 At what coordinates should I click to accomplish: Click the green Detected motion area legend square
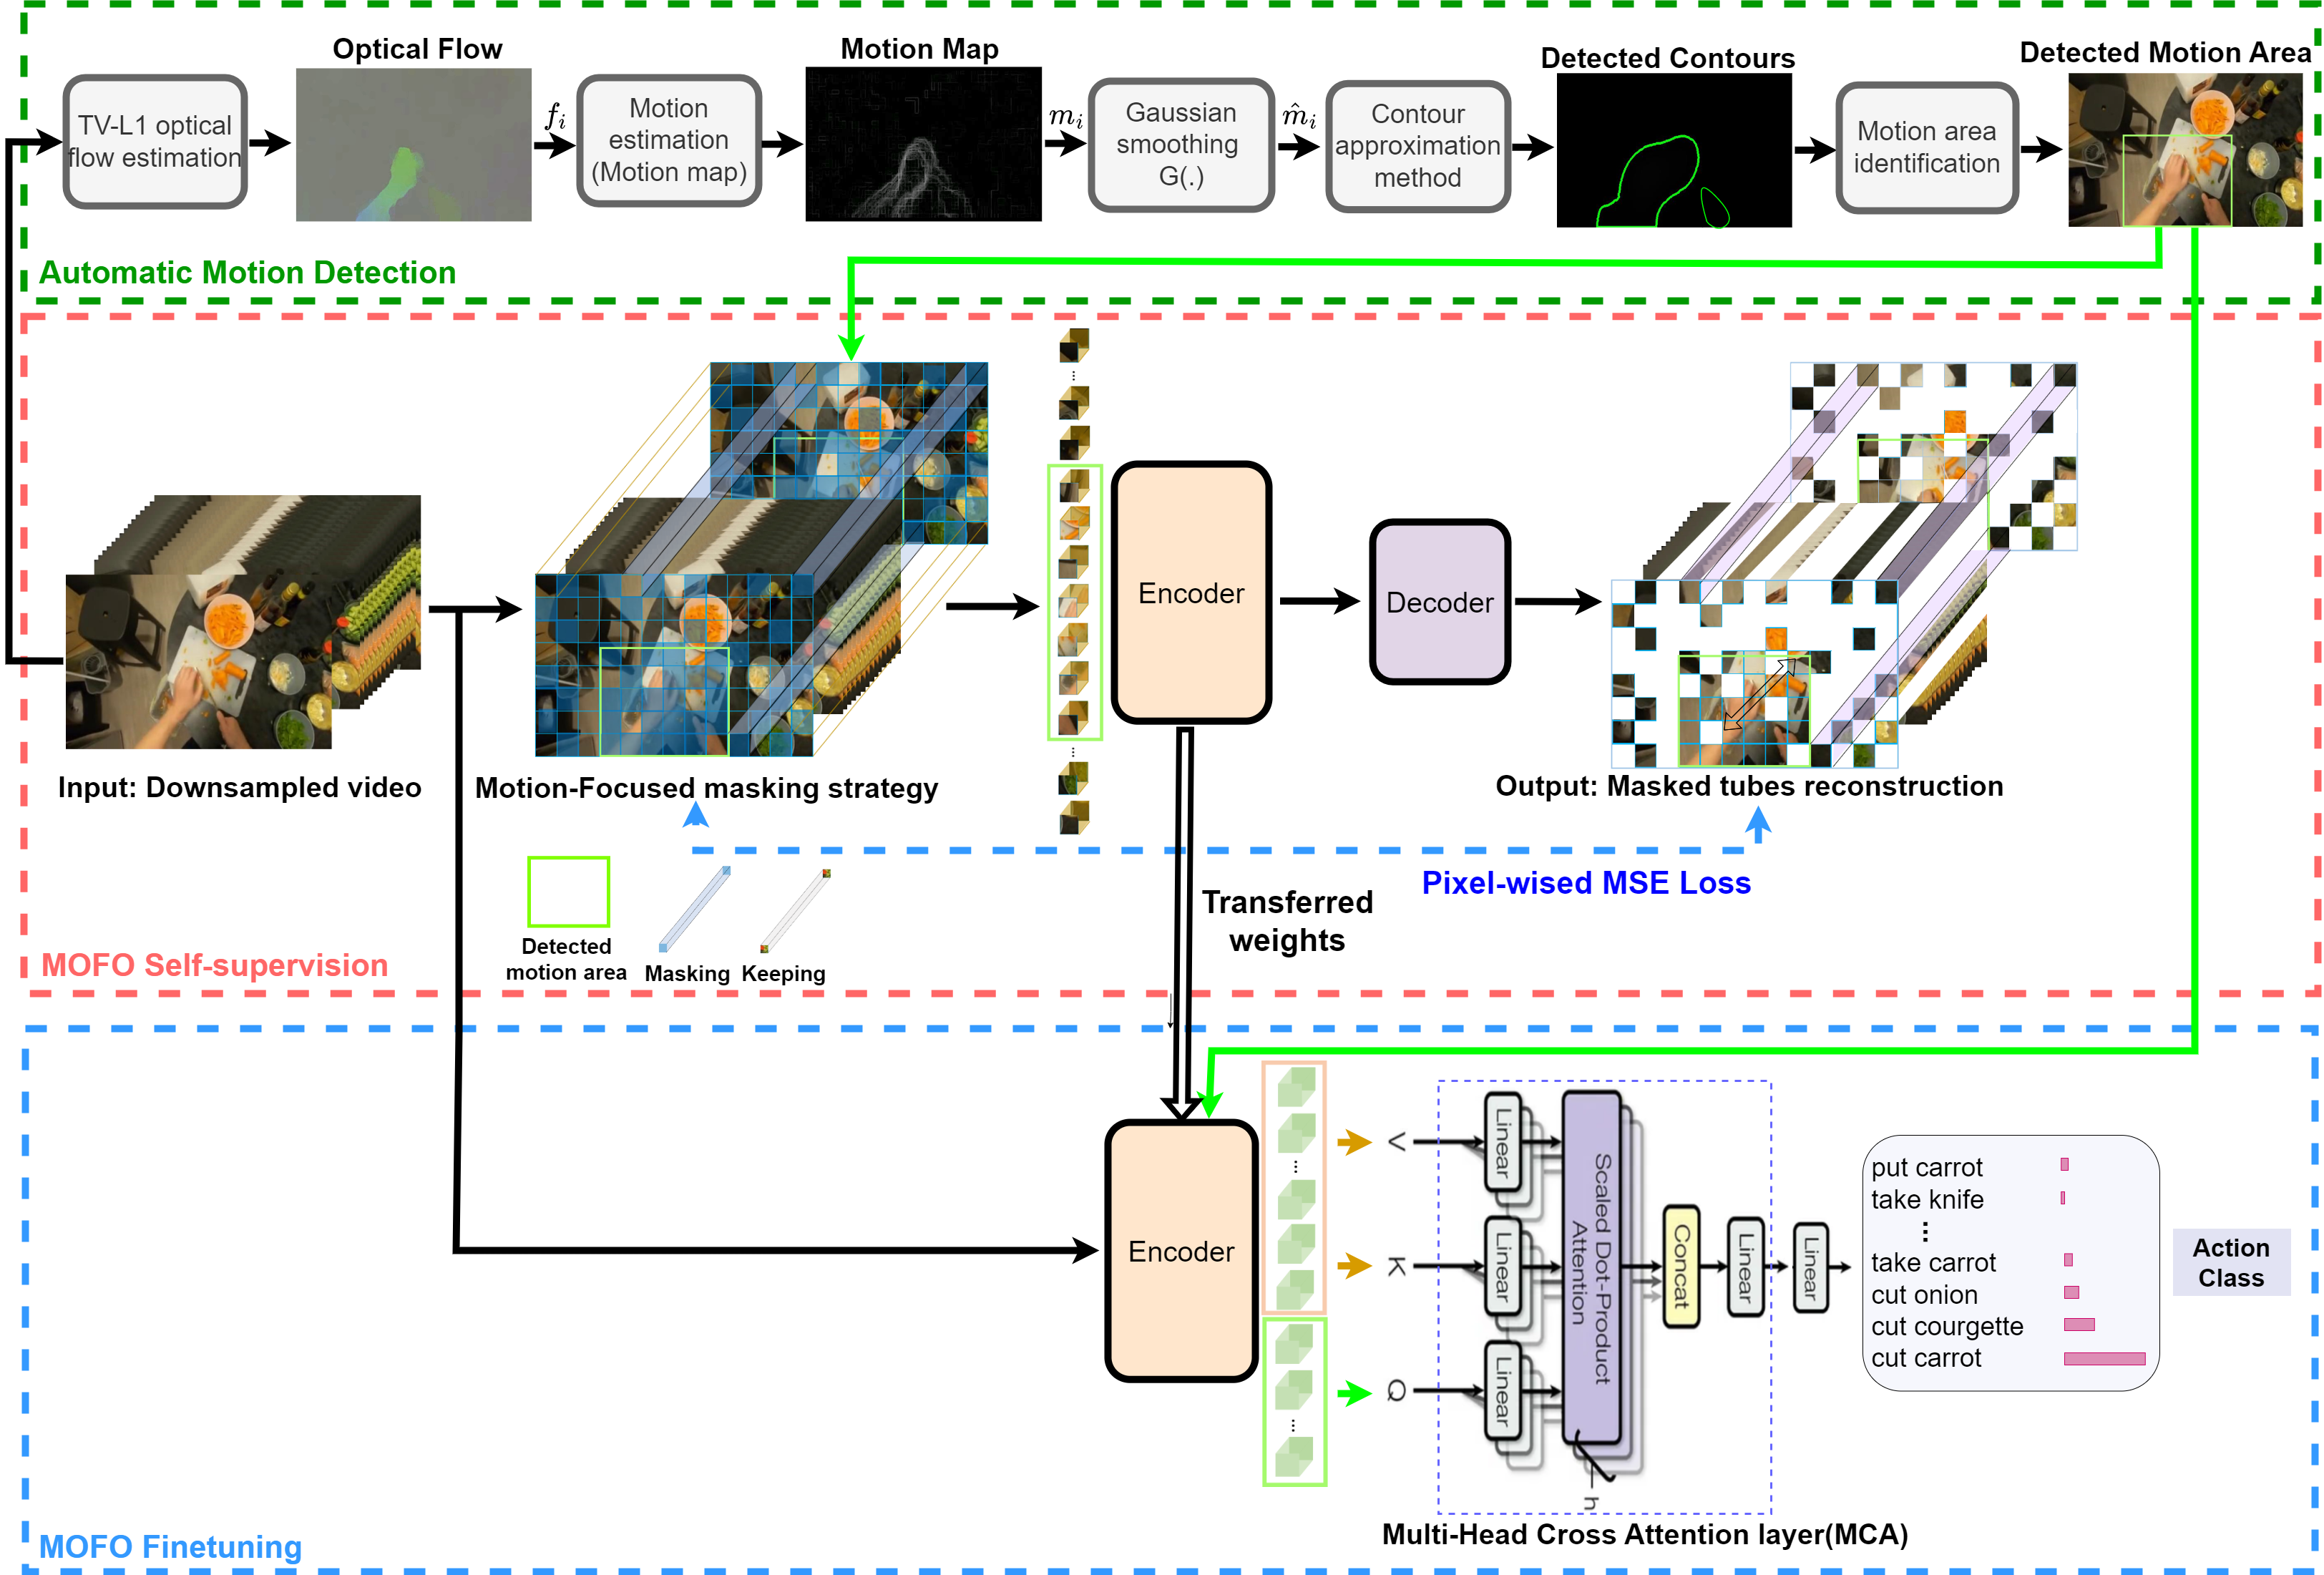pos(568,891)
